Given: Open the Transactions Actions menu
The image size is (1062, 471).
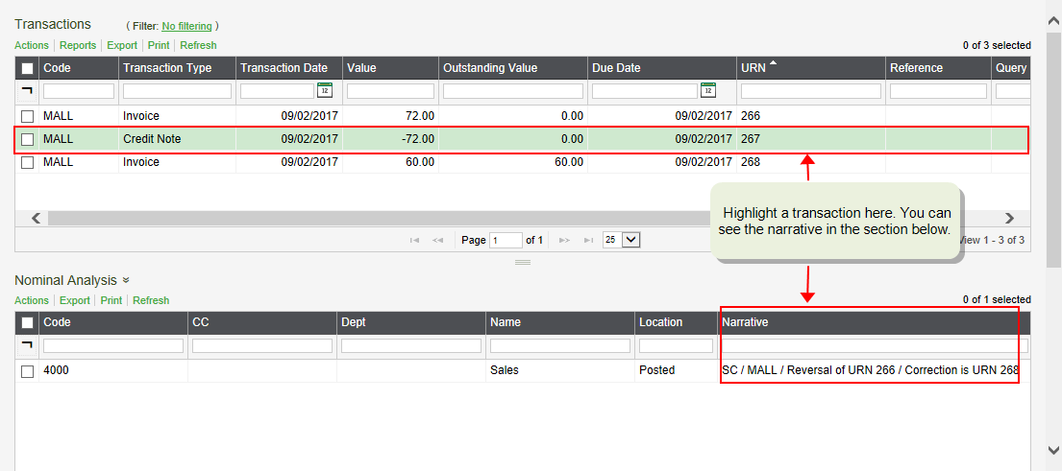Looking at the screenshot, I should pyautogui.click(x=32, y=45).
